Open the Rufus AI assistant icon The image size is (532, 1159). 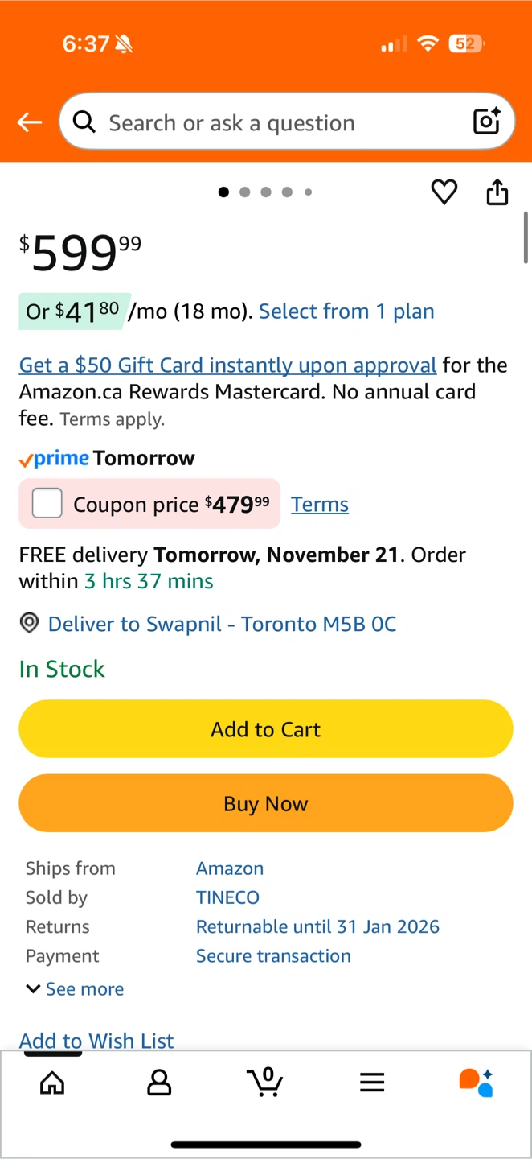477,1083
